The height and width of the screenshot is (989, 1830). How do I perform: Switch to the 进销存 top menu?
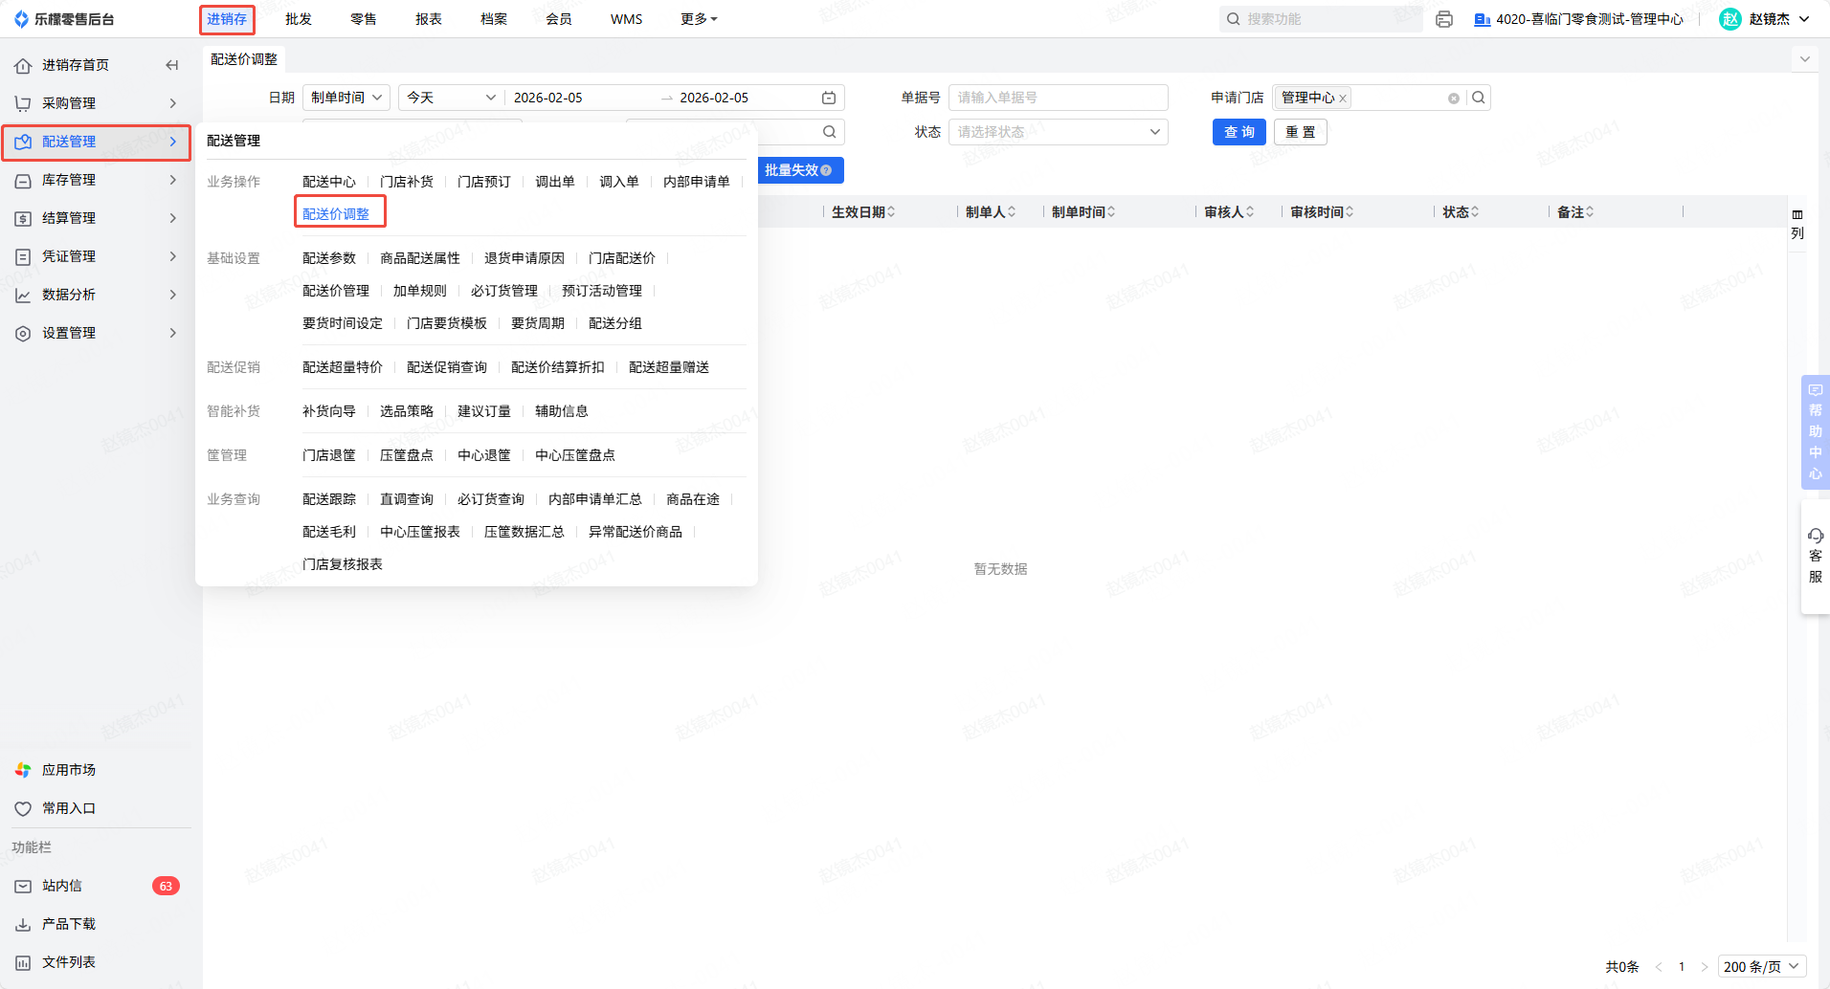point(227,19)
